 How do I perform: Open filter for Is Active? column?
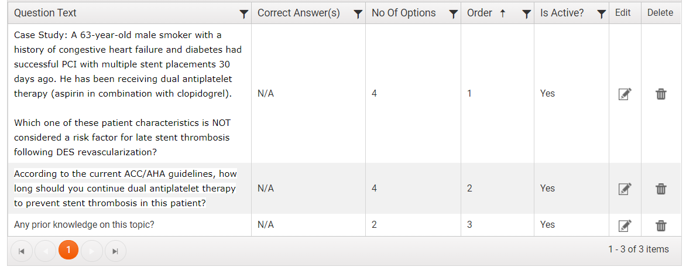[x=602, y=14]
